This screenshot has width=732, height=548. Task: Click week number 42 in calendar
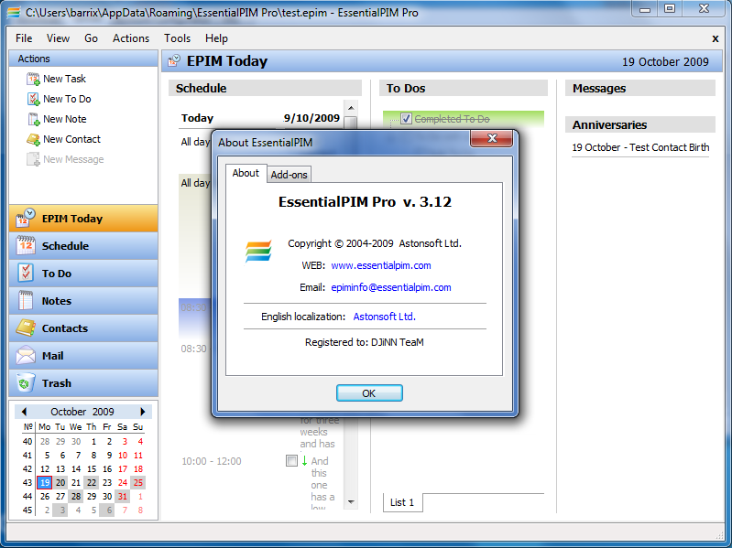[27, 469]
